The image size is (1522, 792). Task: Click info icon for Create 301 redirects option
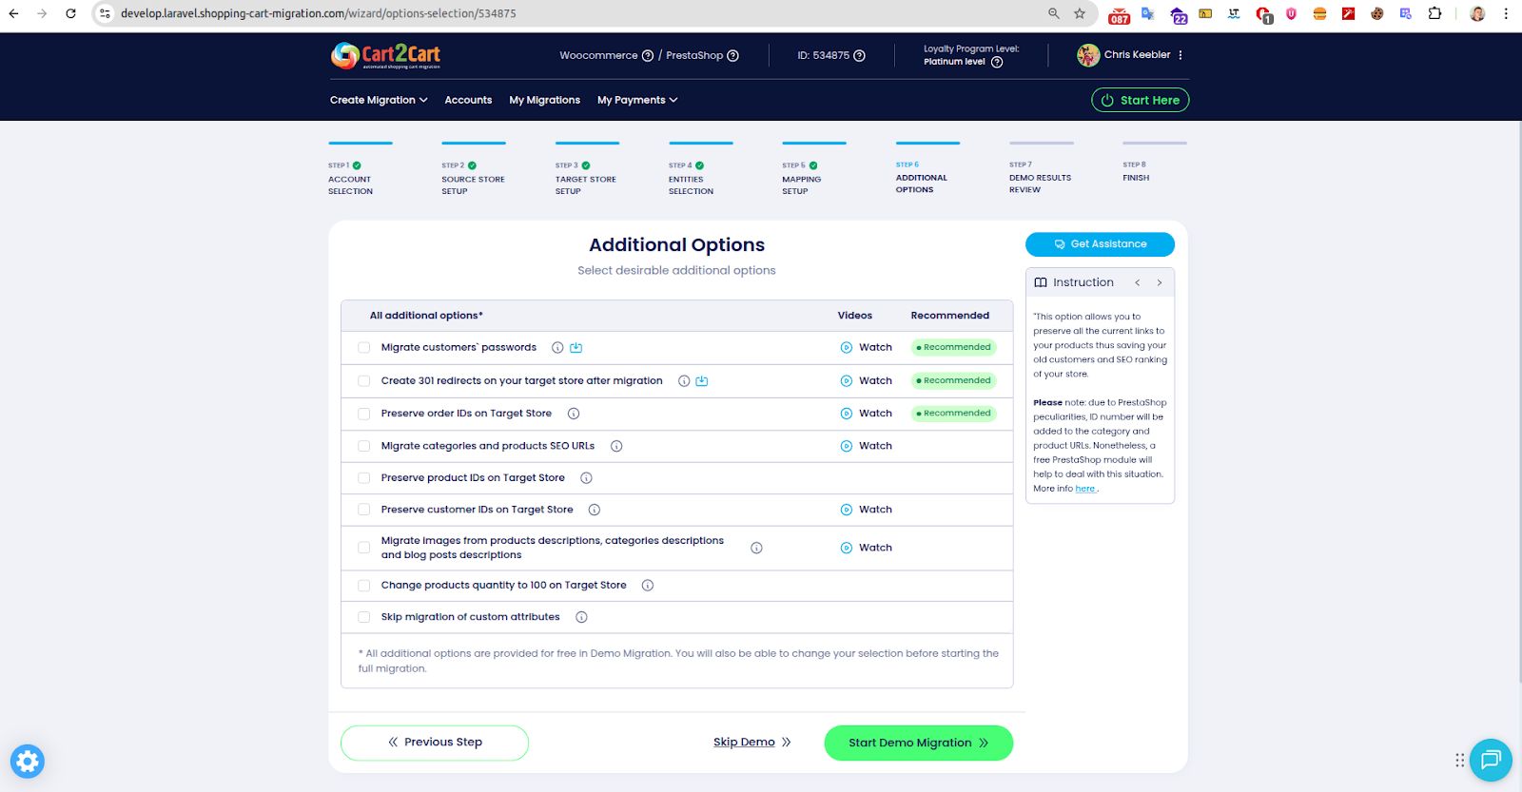coord(684,381)
